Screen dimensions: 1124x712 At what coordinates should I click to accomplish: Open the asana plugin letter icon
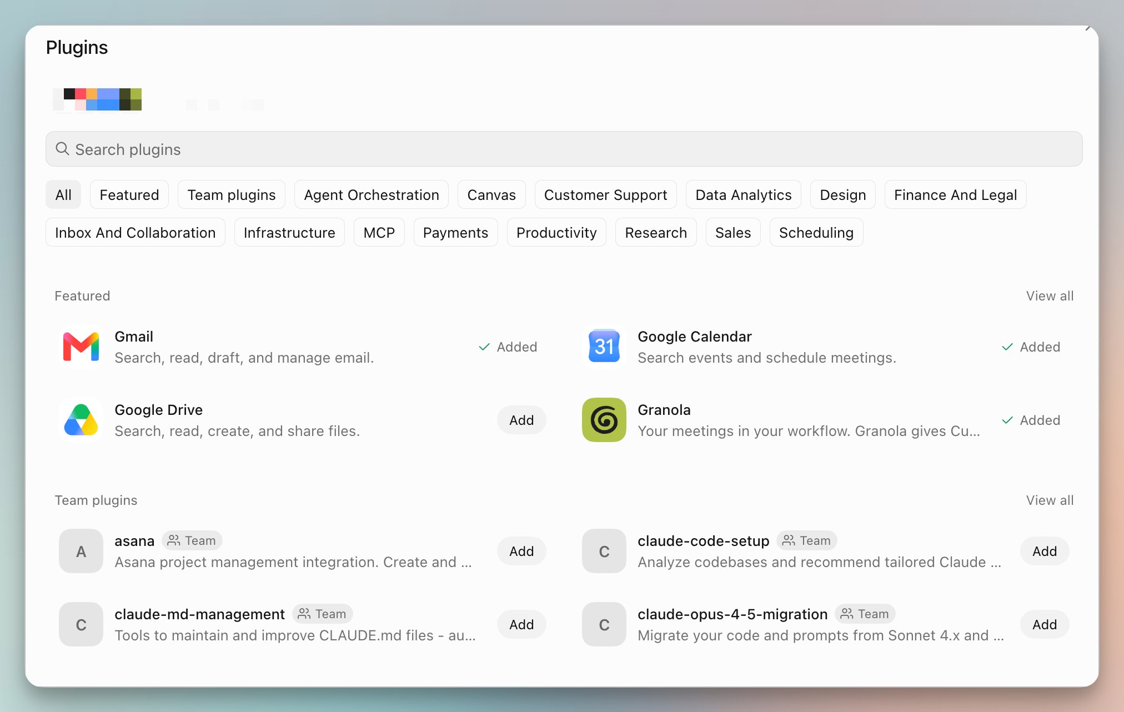click(x=81, y=551)
